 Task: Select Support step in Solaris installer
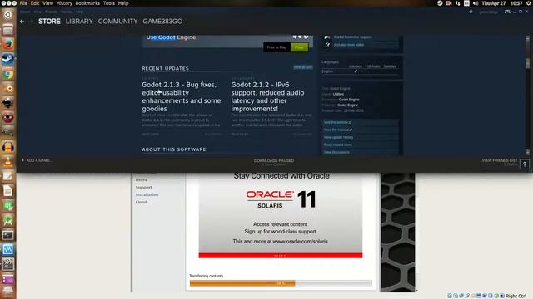(144, 187)
